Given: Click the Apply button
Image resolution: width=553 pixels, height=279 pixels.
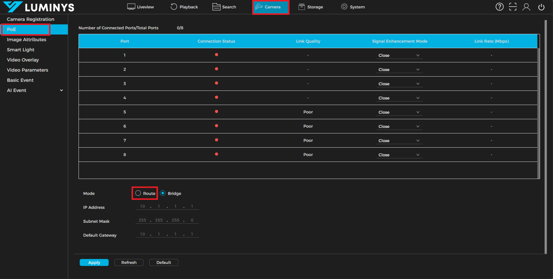Looking at the screenshot, I should 94,262.
